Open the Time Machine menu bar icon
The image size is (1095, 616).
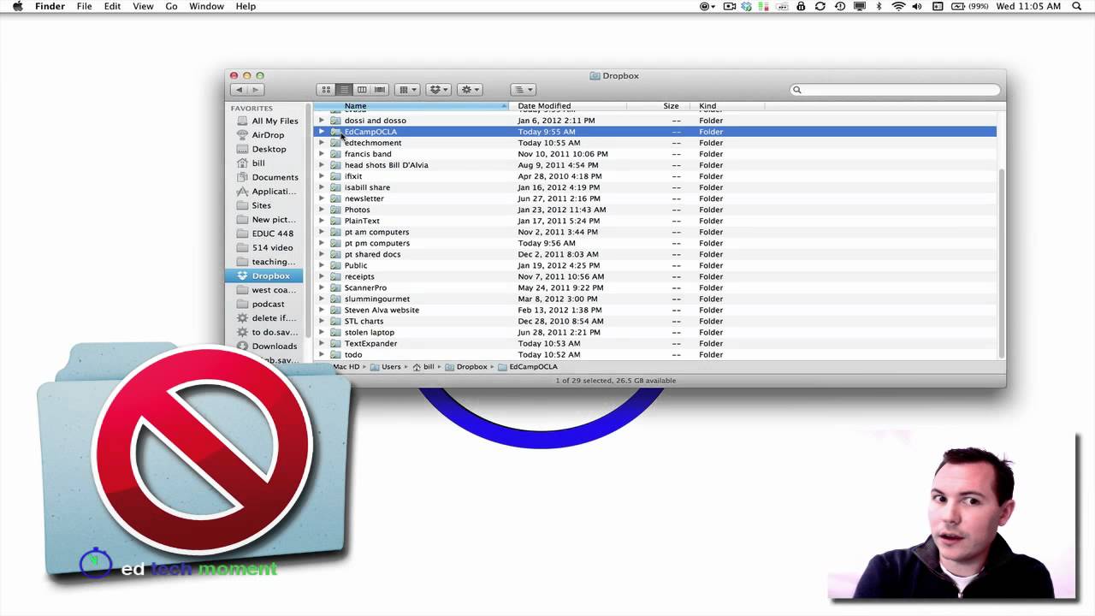(x=840, y=7)
